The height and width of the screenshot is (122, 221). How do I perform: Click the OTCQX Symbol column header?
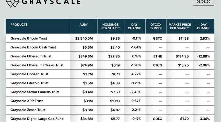click(x=156, y=26)
